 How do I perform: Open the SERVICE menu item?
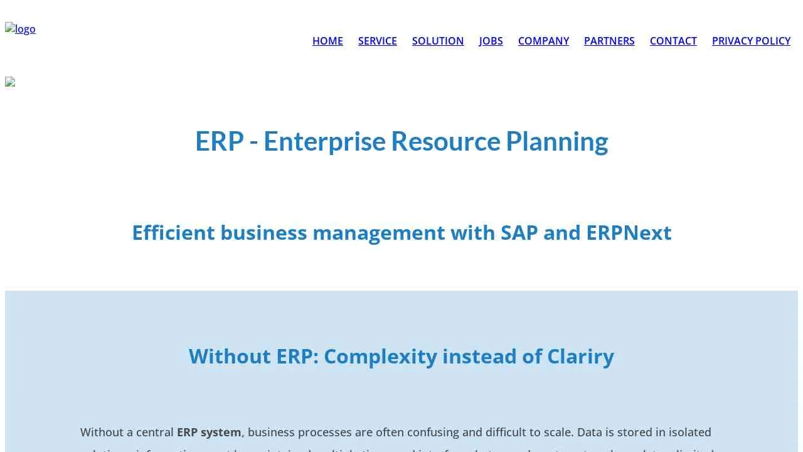(x=378, y=41)
